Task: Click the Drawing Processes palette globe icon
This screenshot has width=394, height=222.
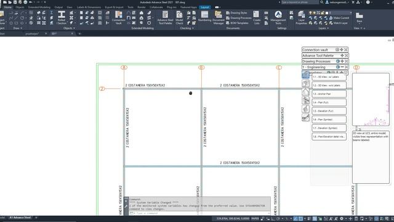Action: click(x=338, y=61)
